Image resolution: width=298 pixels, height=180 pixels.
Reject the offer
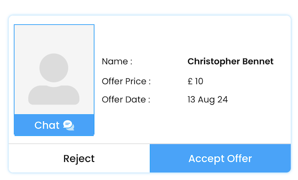(x=79, y=158)
